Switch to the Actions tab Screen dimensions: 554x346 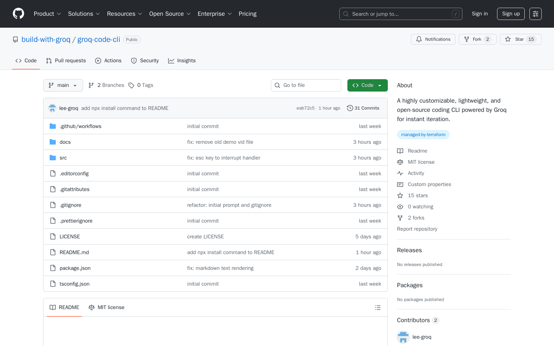[x=108, y=61]
